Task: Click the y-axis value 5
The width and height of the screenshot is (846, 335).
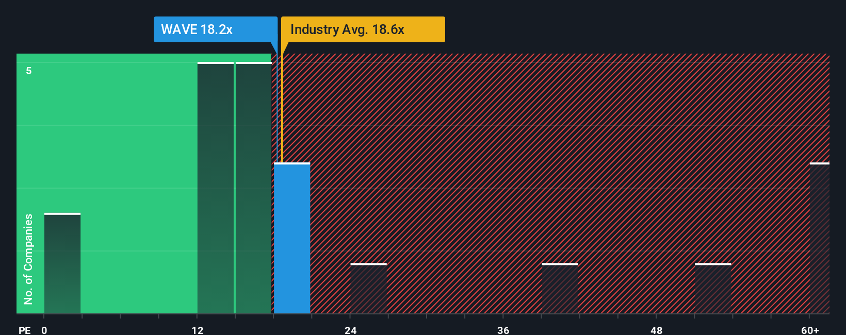Action: (x=29, y=71)
